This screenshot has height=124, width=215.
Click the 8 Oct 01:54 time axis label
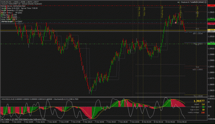point(147,122)
